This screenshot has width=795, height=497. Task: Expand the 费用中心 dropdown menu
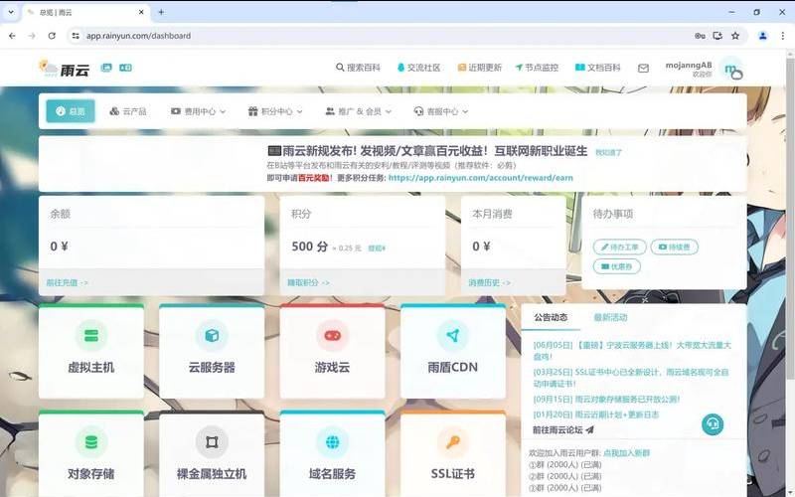coord(198,111)
